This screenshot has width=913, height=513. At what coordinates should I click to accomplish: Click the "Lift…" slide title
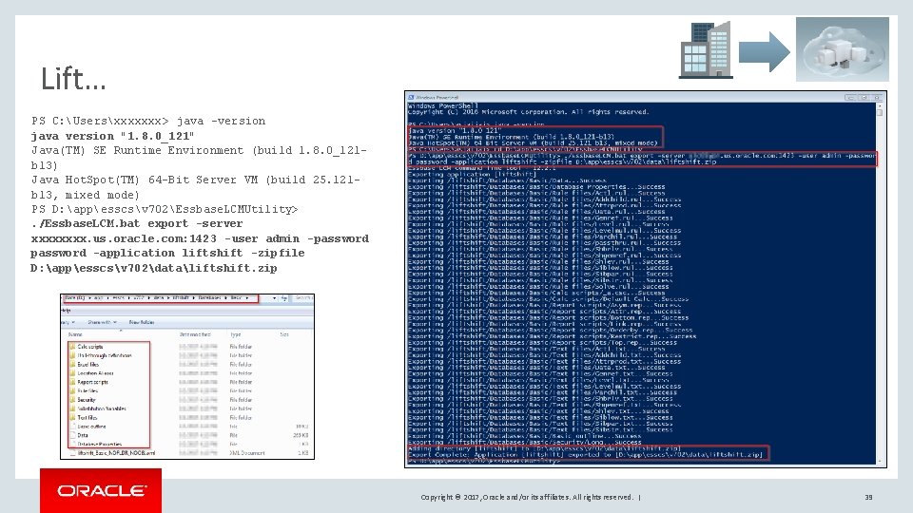pyautogui.click(x=73, y=79)
